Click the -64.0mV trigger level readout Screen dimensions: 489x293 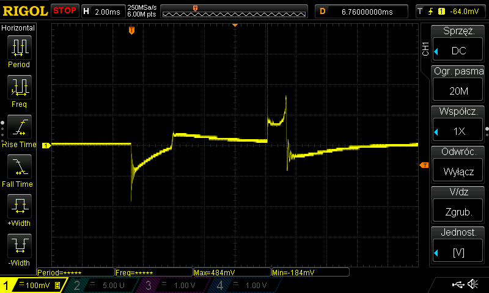[465, 12]
